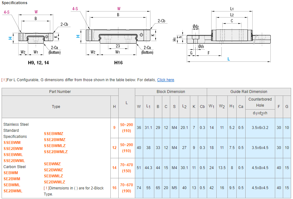Select part type SEBWMLZ
The width and height of the screenshot is (293, 199).
point(54,176)
